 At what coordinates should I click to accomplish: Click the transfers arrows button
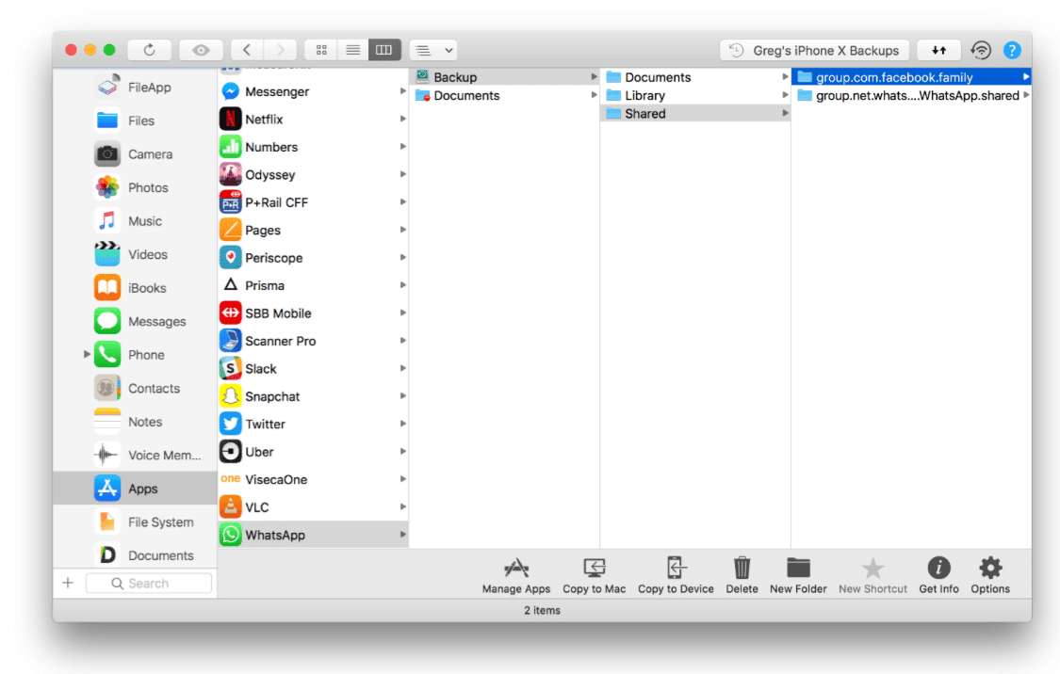click(x=939, y=50)
